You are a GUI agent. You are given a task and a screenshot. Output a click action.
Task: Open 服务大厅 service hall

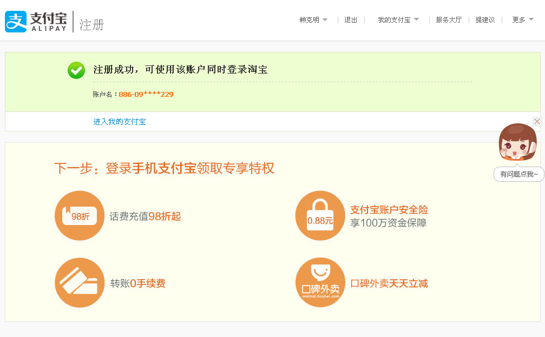point(449,20)
